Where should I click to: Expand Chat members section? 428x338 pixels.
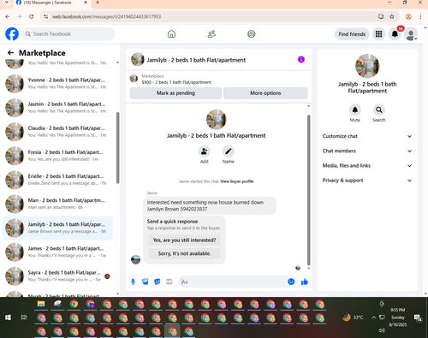pos(367,151)
